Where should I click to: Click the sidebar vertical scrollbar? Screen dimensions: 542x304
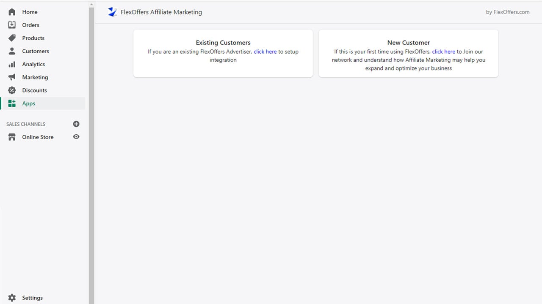click(91, 152)
